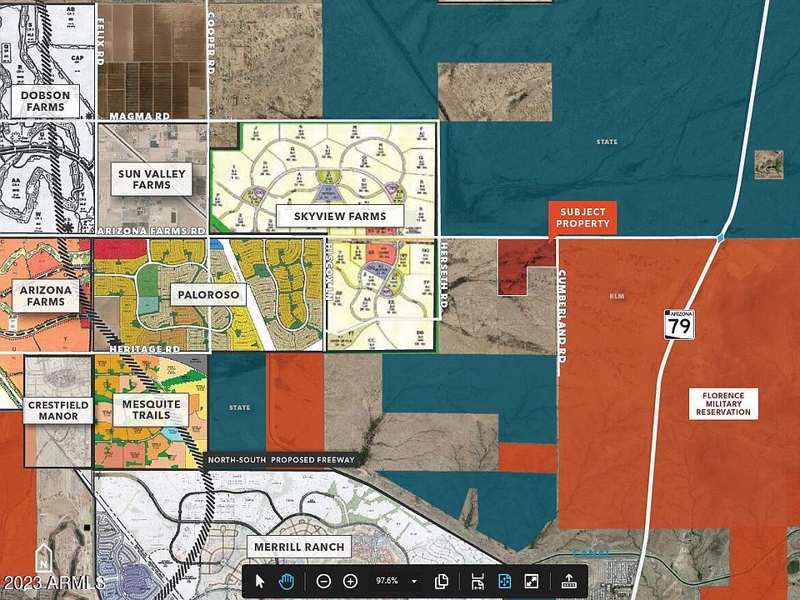Click the Sun Valley Farms label
800x600 pixels.
click(x=152, y=179)
